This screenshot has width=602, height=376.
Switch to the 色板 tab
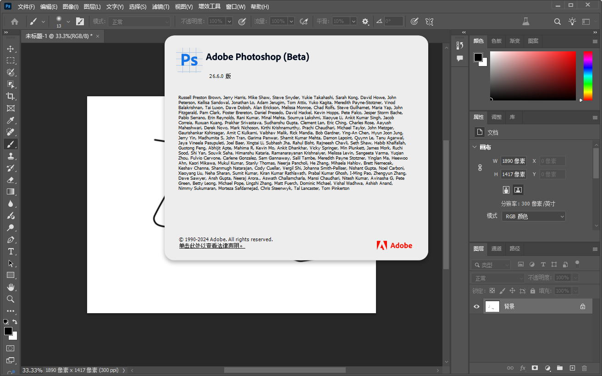[497, 41]
